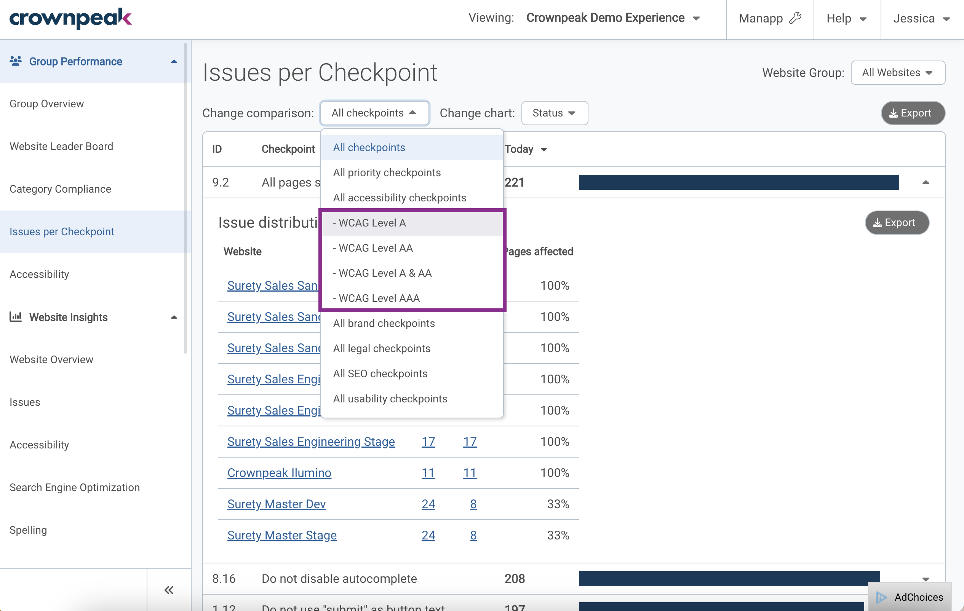This screenshot has height=611, width=964.
Task: Open Surety Master Dev link
Action: tap(276, 504)
